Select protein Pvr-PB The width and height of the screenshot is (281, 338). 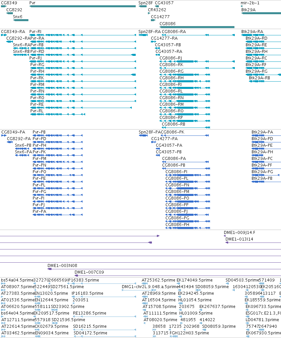click(x=39, y=132)
